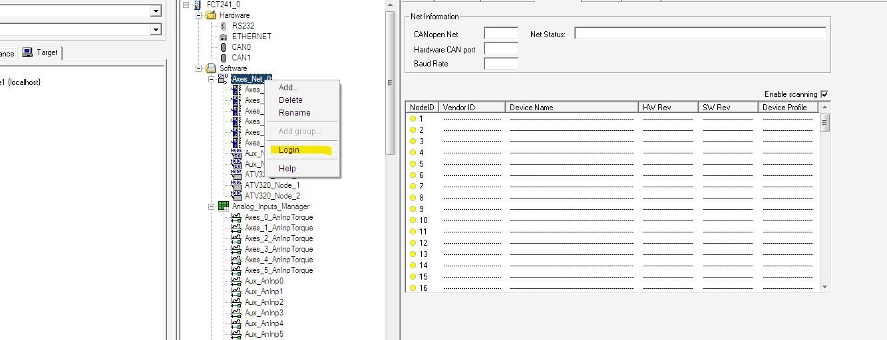
Task: Select the RS232 port icon
Action: 223,26
